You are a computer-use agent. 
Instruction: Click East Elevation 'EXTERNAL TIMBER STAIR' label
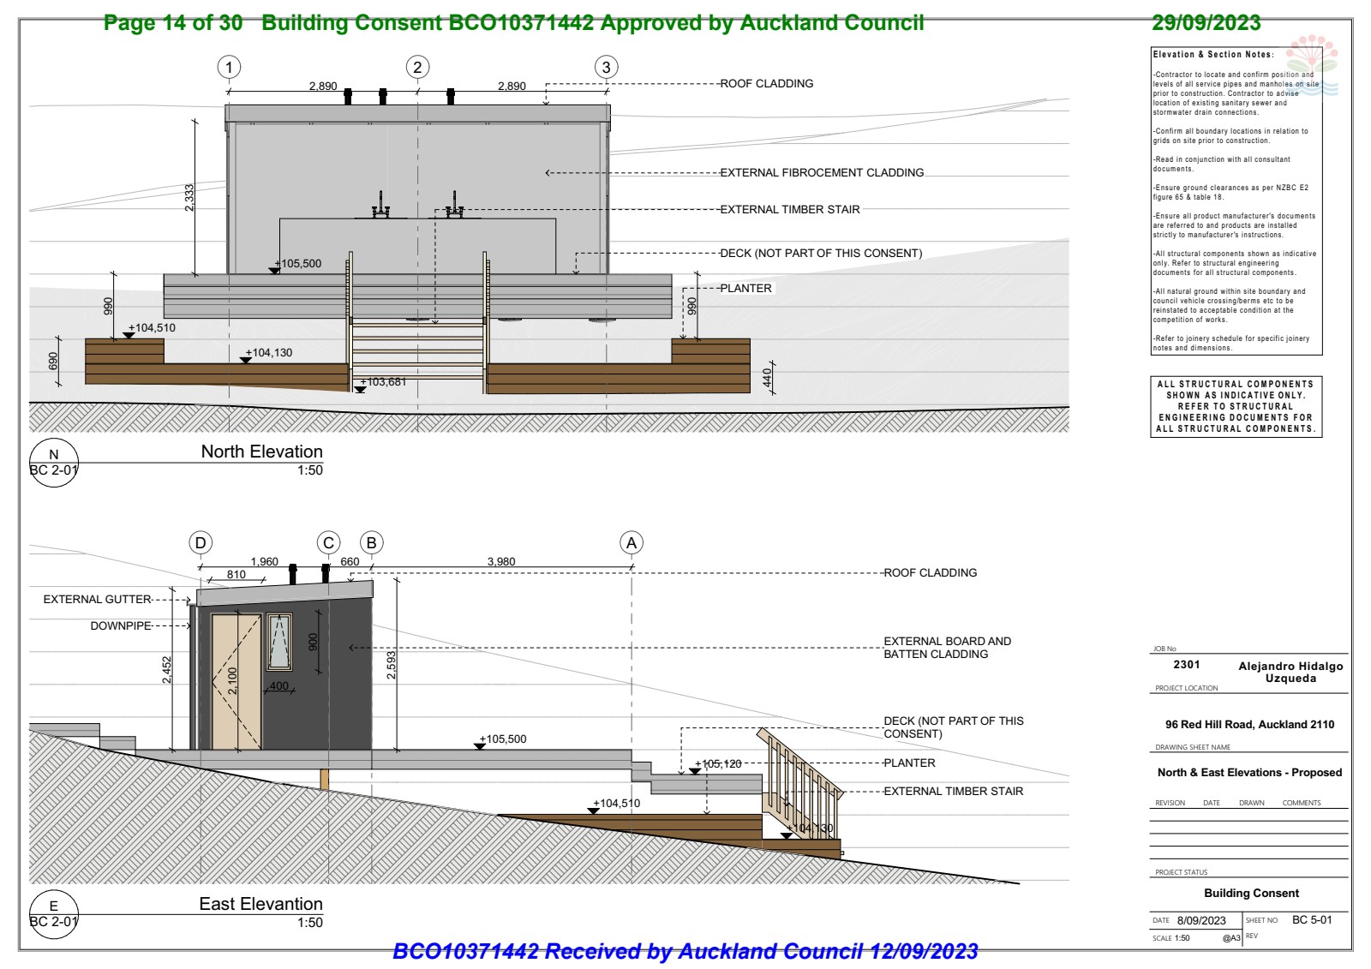954,791
